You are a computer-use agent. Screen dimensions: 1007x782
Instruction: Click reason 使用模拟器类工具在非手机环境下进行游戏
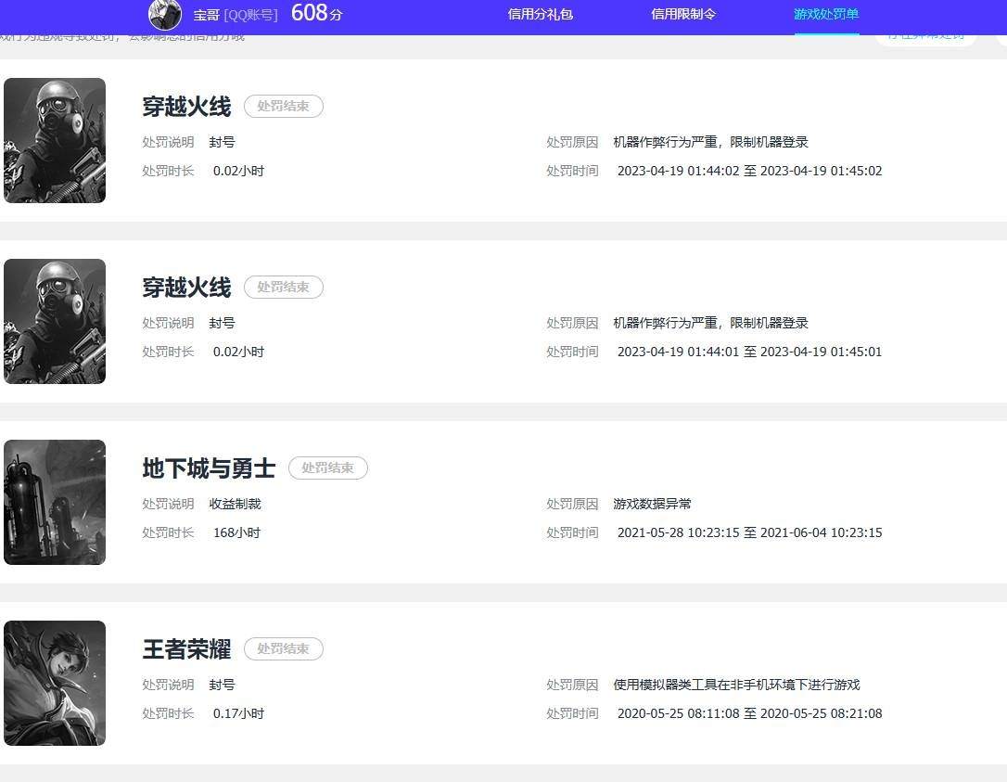click(736, 685)
